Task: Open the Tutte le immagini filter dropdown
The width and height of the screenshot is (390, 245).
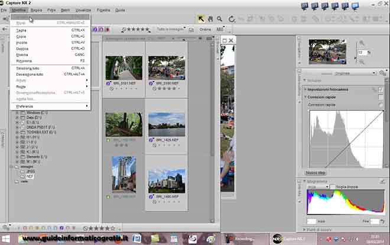Action: 171,30
